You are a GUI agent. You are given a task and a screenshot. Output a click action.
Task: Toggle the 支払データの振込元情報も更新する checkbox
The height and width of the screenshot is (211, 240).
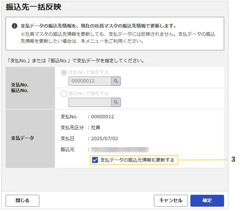(x=95, y=160)
